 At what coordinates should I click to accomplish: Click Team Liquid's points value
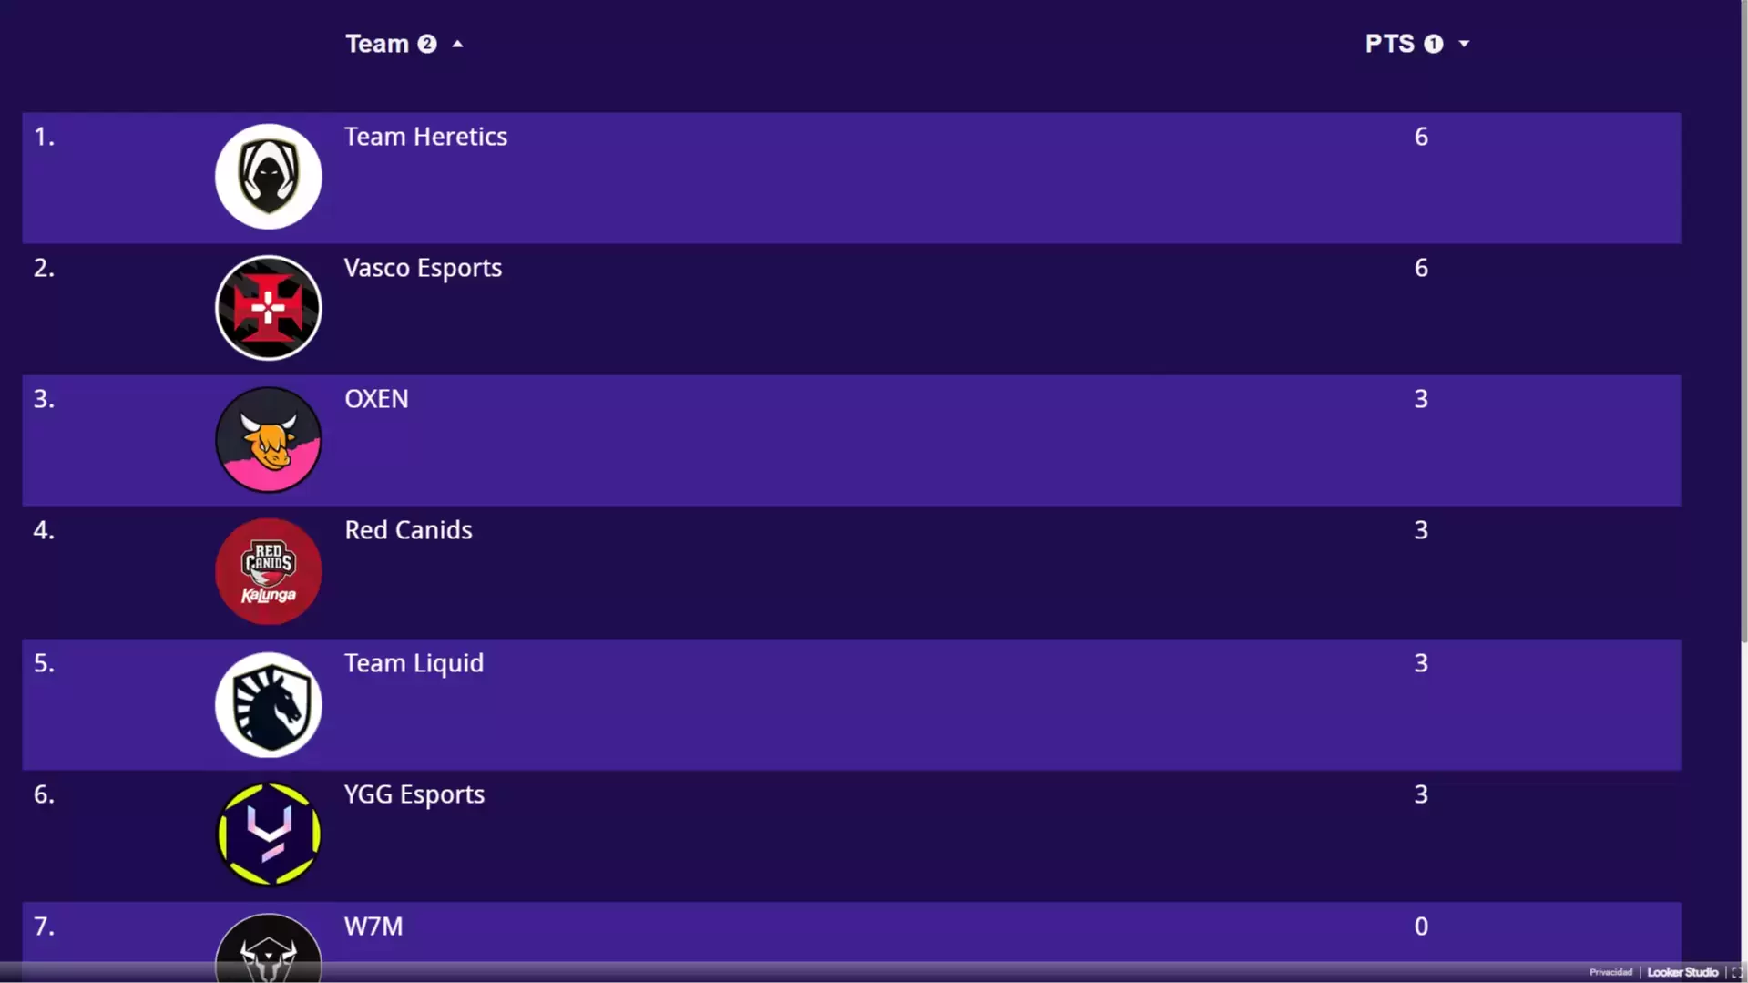(1421, 663)
